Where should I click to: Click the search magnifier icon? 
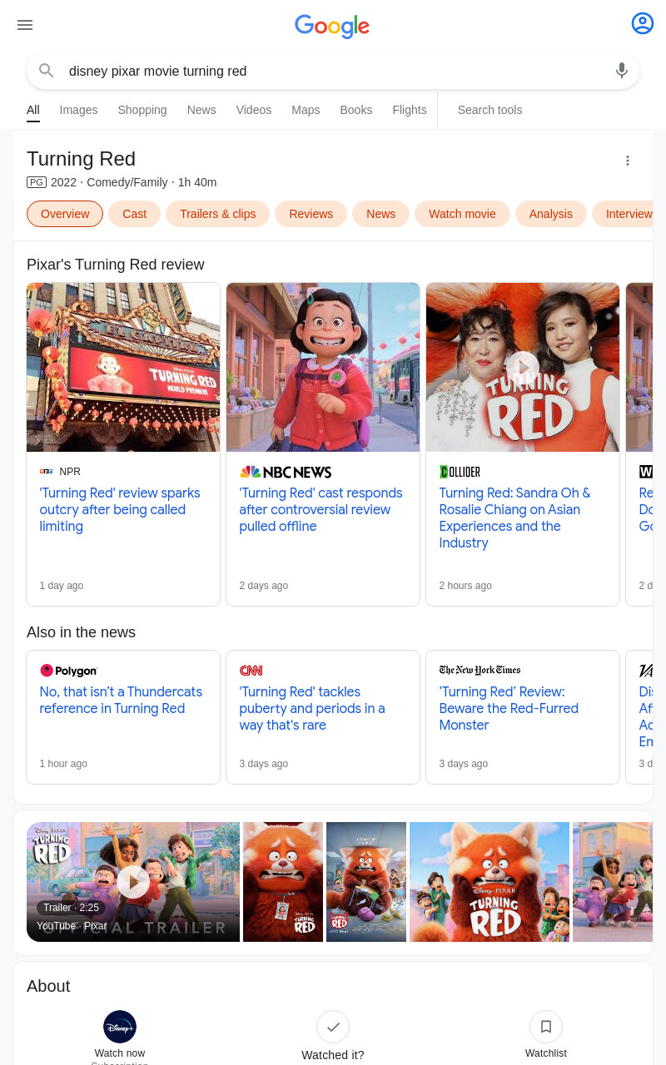(x=47, y=71)
